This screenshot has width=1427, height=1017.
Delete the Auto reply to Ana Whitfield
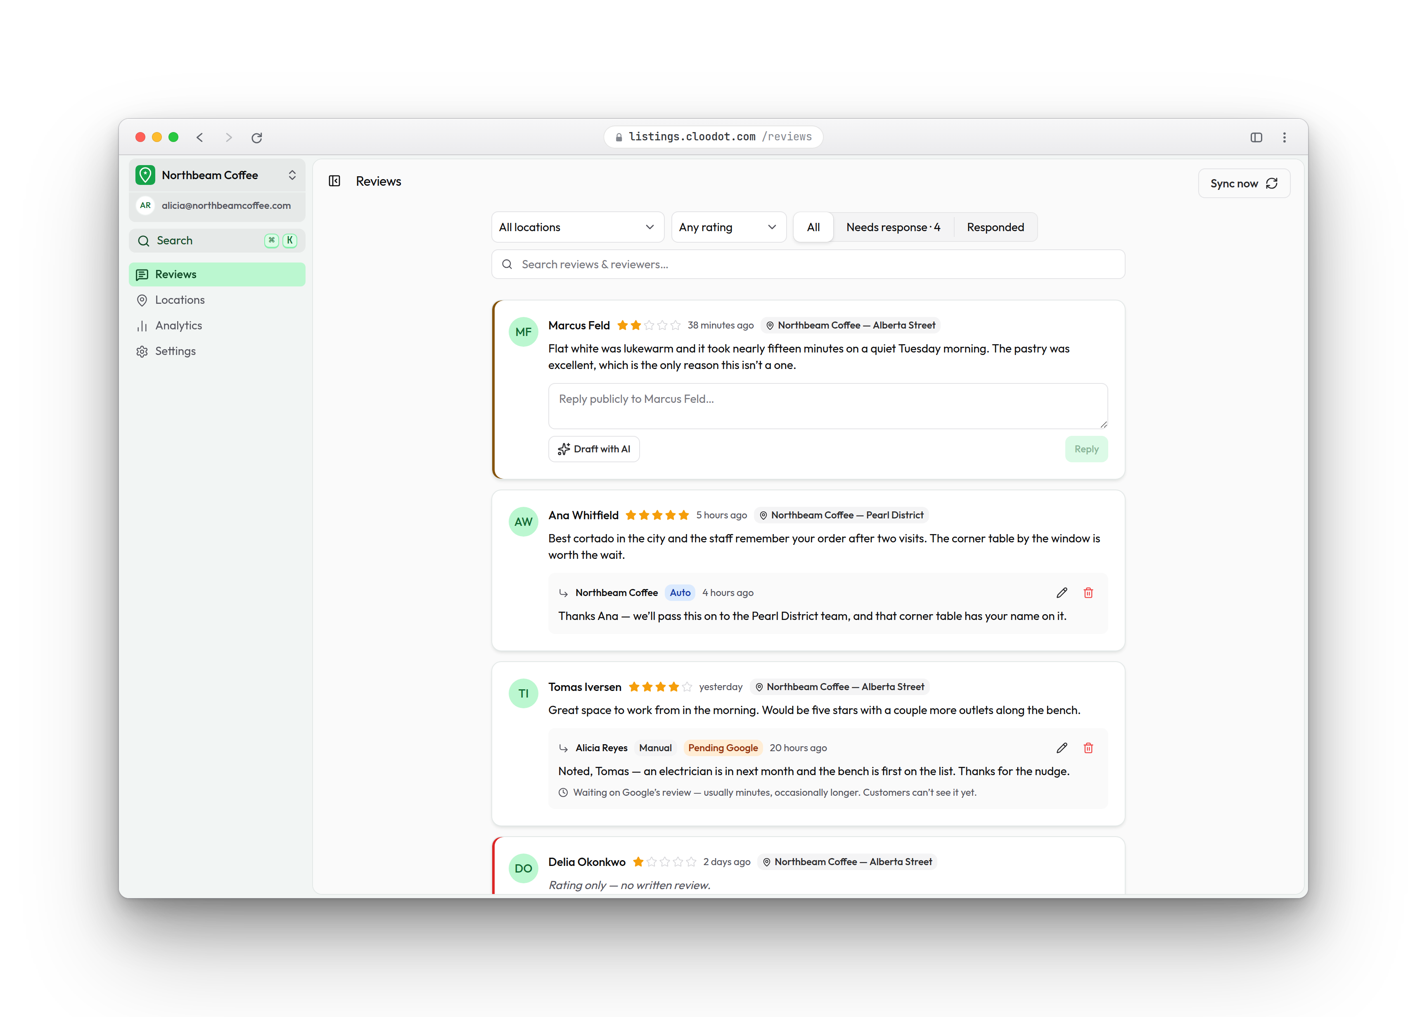(x=1088, y=592)
